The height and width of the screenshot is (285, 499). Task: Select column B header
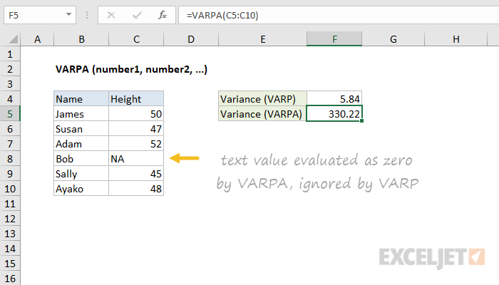[81, 39]
